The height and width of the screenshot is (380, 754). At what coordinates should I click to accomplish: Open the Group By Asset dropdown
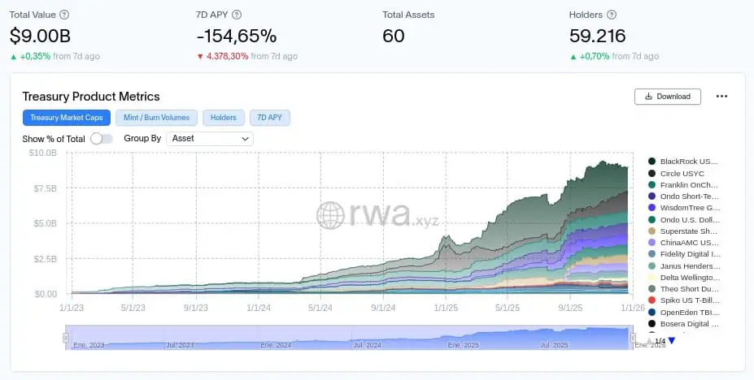pyautogui.click(x=210, y=139)
